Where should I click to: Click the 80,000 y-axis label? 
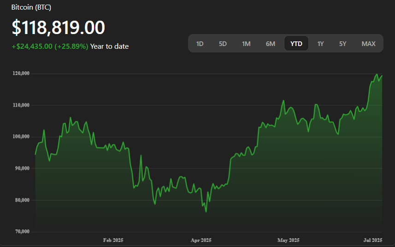point(22,200)
